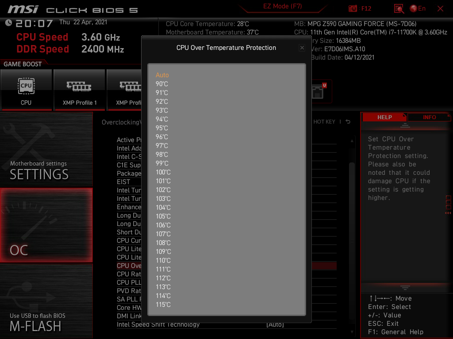Open M-FLASH BIOS utility
The image size is (453, 339).
click(x=46, y=301)
